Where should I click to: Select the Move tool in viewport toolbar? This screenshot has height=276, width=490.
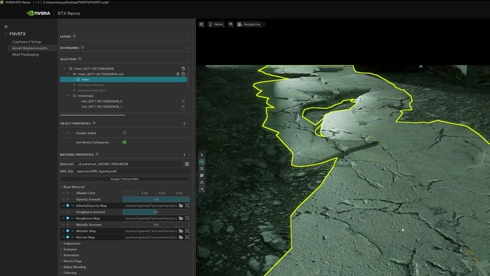coord(202,162)
